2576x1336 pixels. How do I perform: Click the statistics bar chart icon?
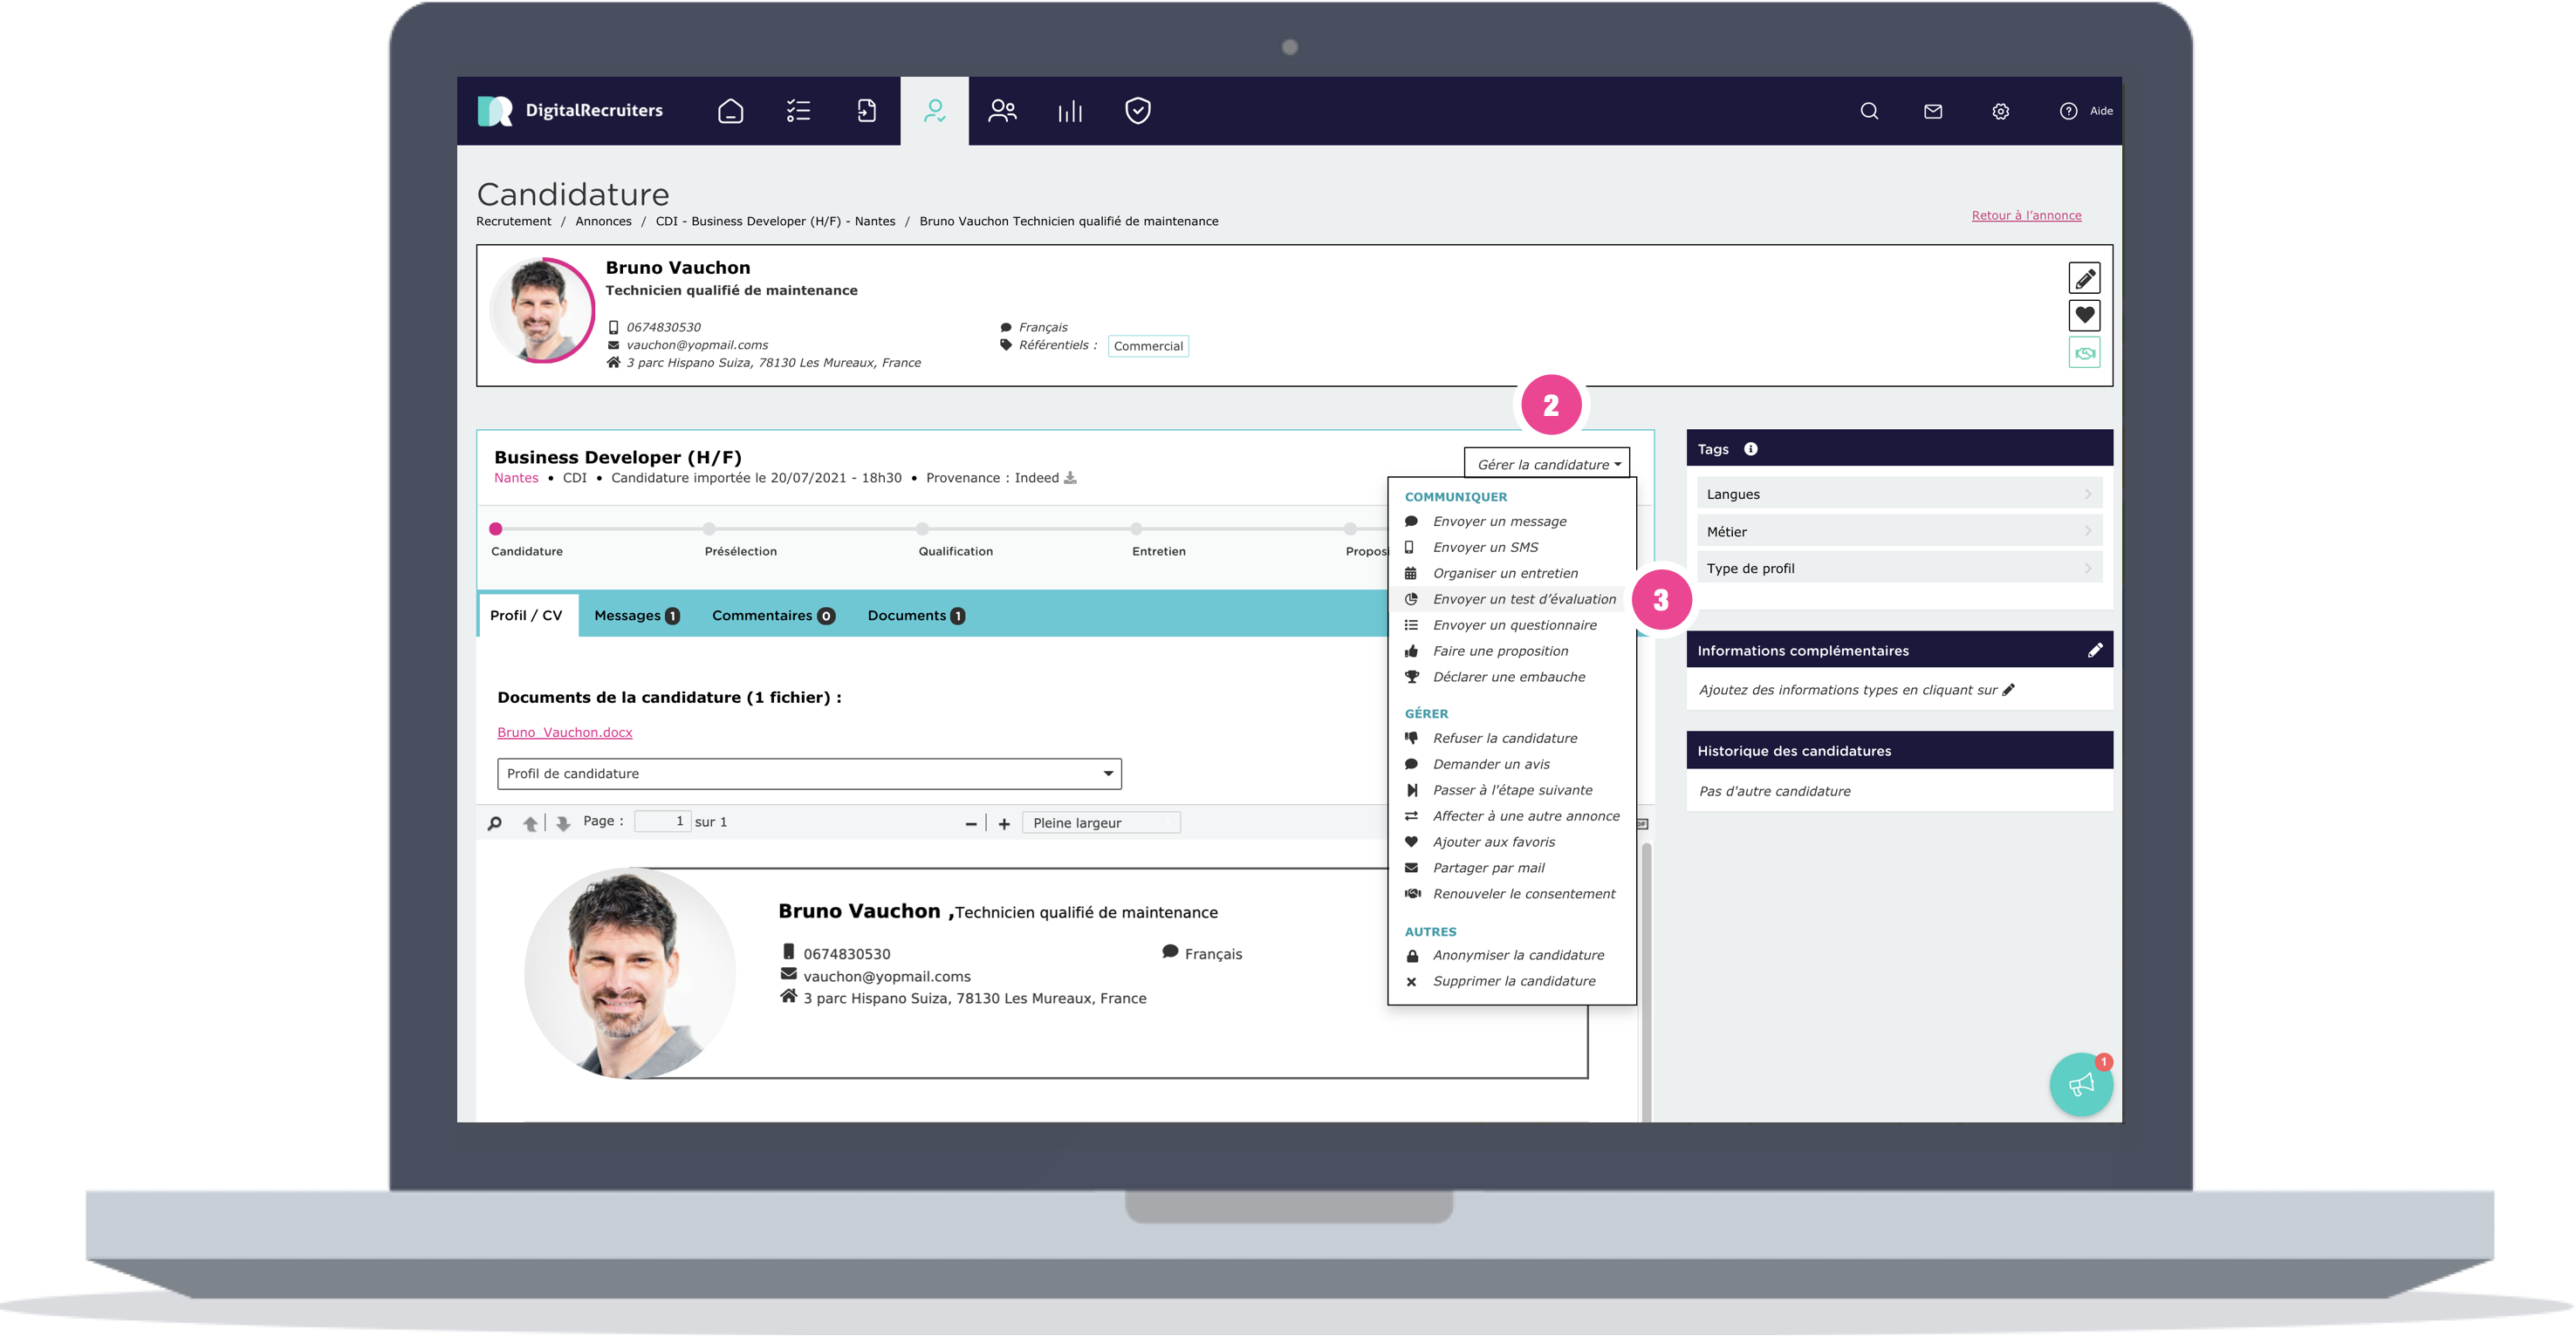pyautogui.click(x=1070, y=111)
